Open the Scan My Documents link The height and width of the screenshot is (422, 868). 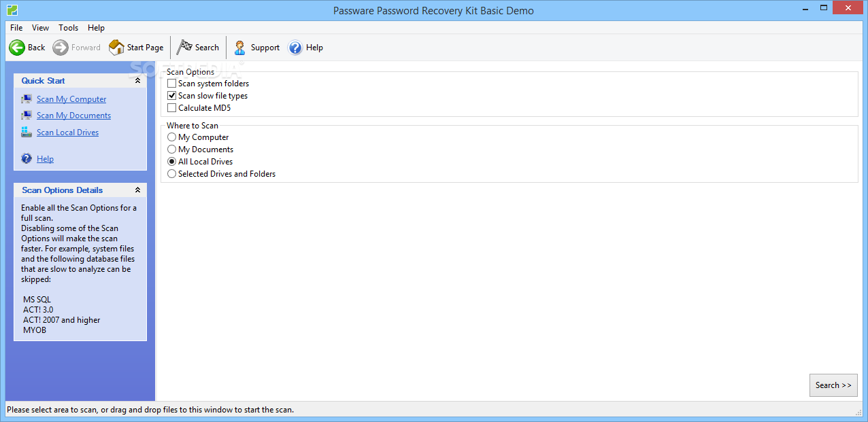[73, 116]
